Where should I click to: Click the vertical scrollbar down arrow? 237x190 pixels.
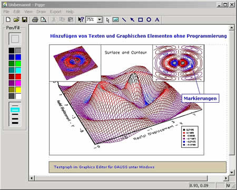pos(232,172)
